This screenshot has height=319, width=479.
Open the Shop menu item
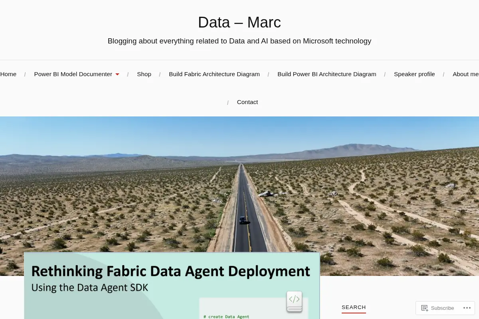(144, 74)
